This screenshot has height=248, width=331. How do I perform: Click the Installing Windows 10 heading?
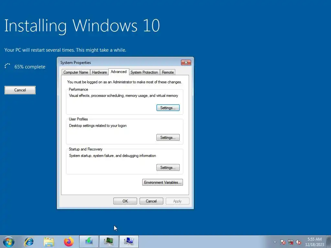click(x=82, y=26)
